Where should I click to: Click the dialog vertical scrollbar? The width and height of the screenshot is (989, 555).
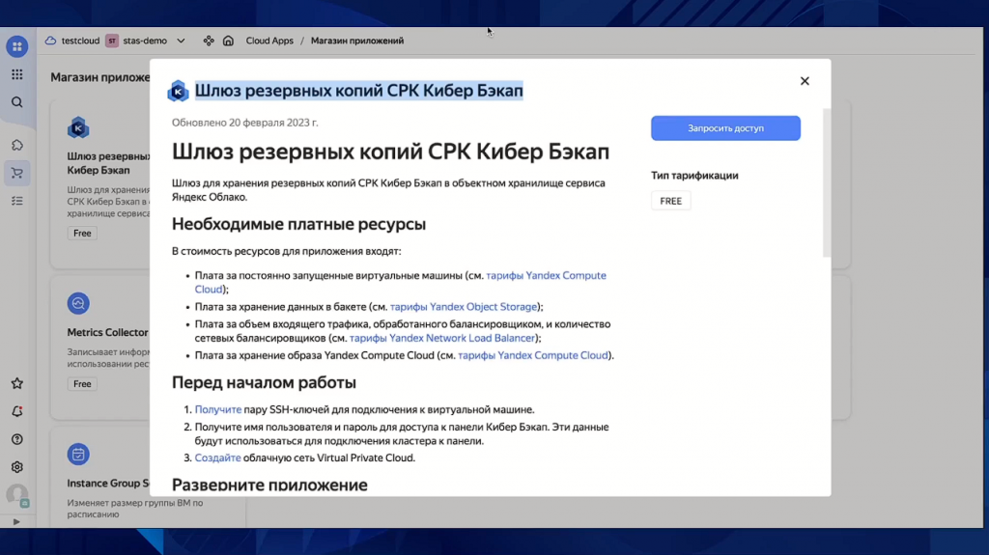click(827, 182)
